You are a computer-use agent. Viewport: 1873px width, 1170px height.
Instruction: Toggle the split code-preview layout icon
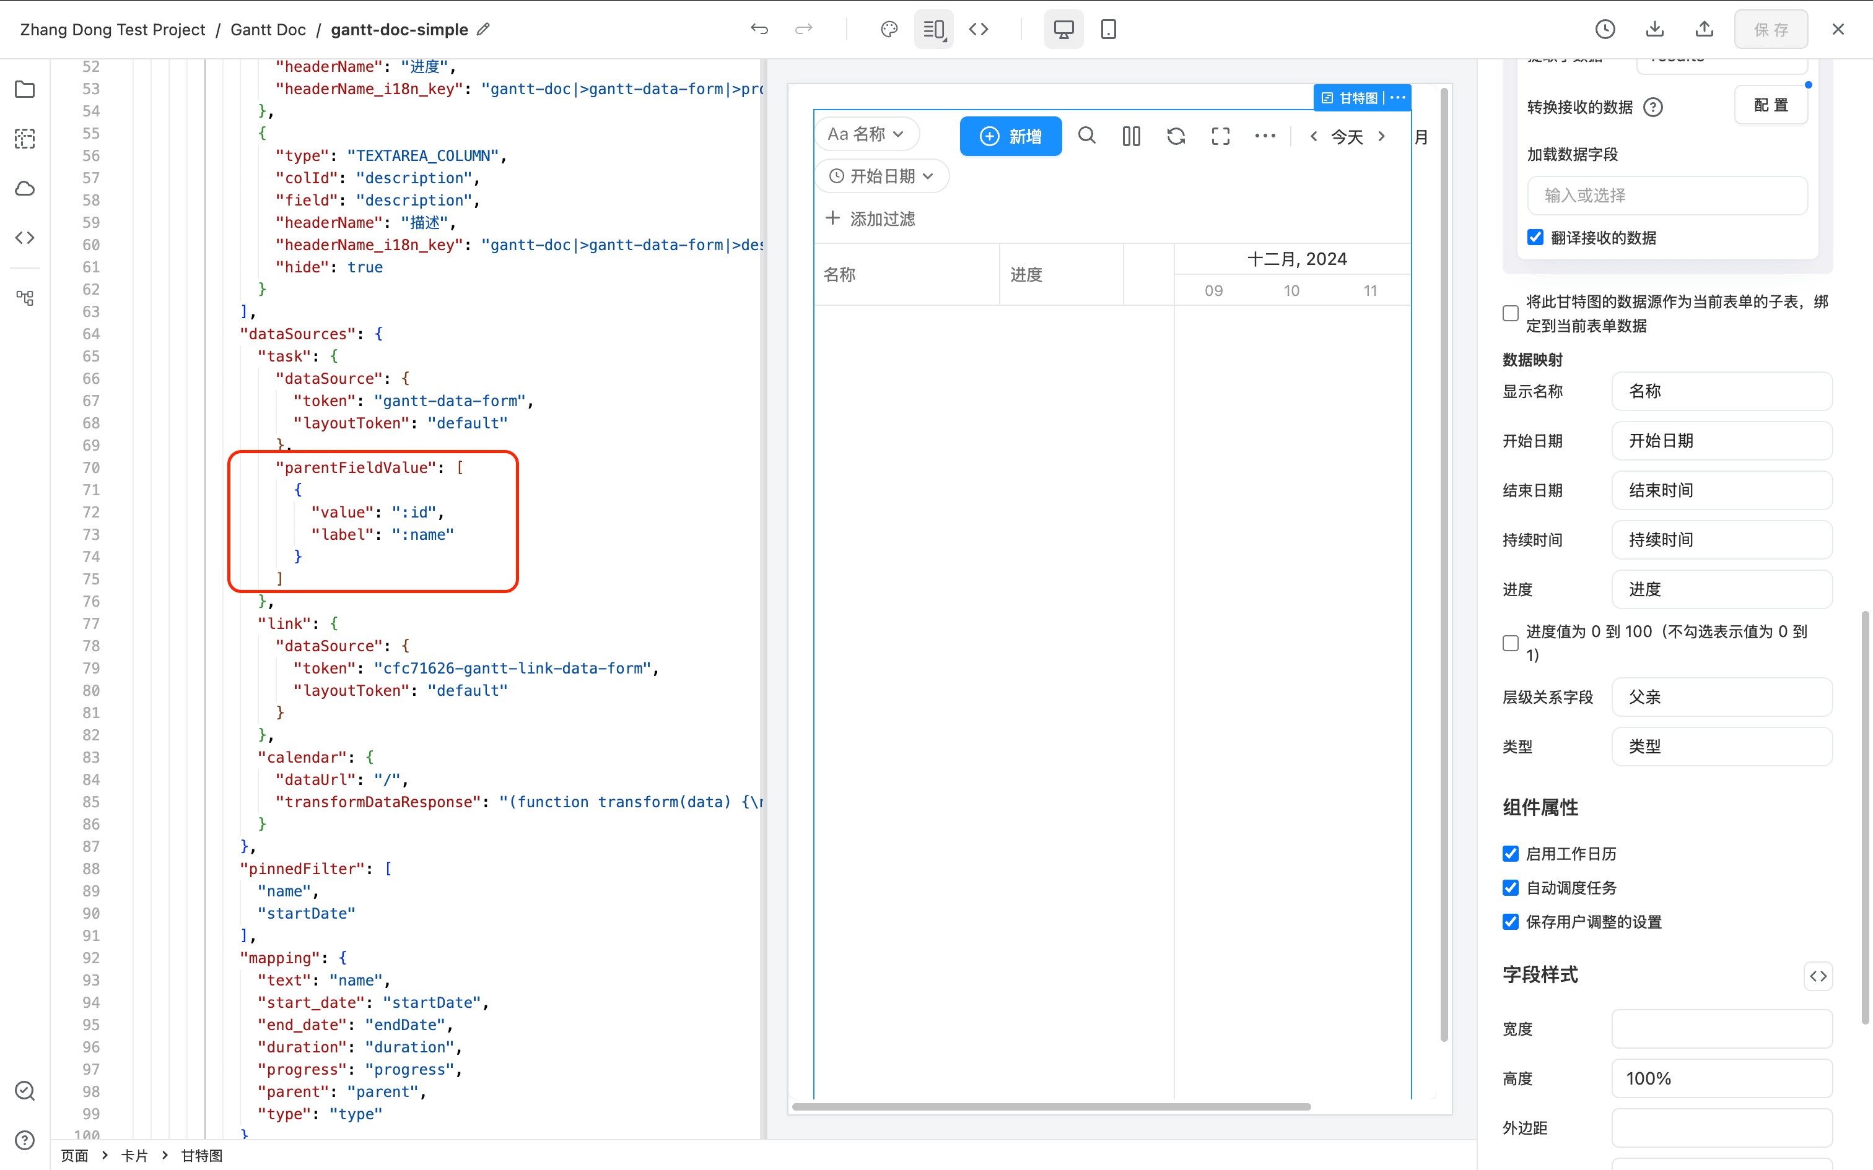(934, 30)
